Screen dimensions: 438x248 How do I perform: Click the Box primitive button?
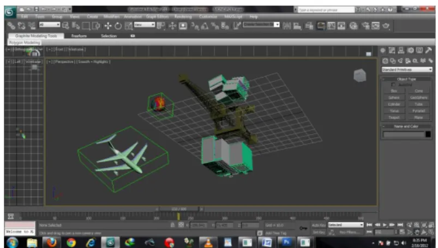394,91
